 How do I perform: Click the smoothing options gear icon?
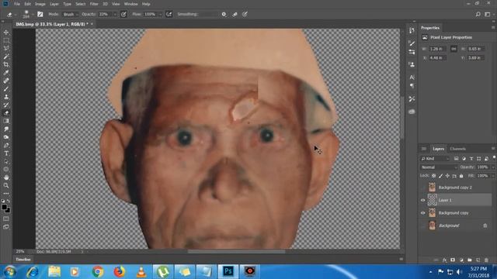click(x=224, y=14)
